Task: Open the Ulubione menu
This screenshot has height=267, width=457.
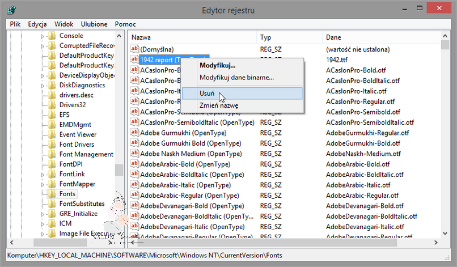Action: 94,24
